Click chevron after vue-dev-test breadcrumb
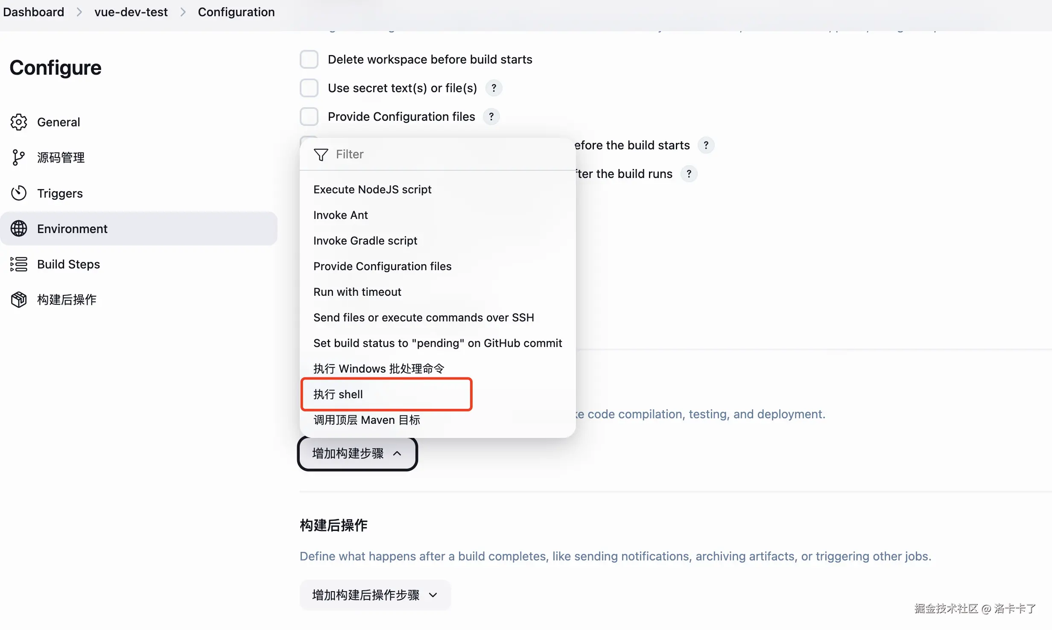 point(183,12)
